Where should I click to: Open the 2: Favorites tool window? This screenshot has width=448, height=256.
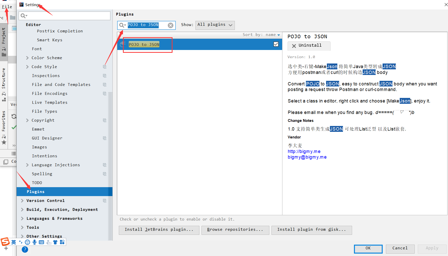(4, 125)
